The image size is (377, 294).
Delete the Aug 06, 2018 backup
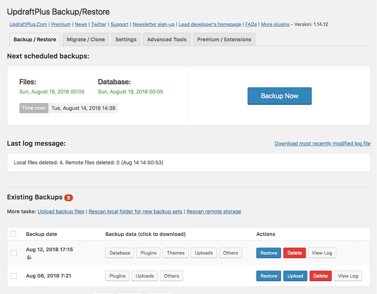tap(320, 276)
